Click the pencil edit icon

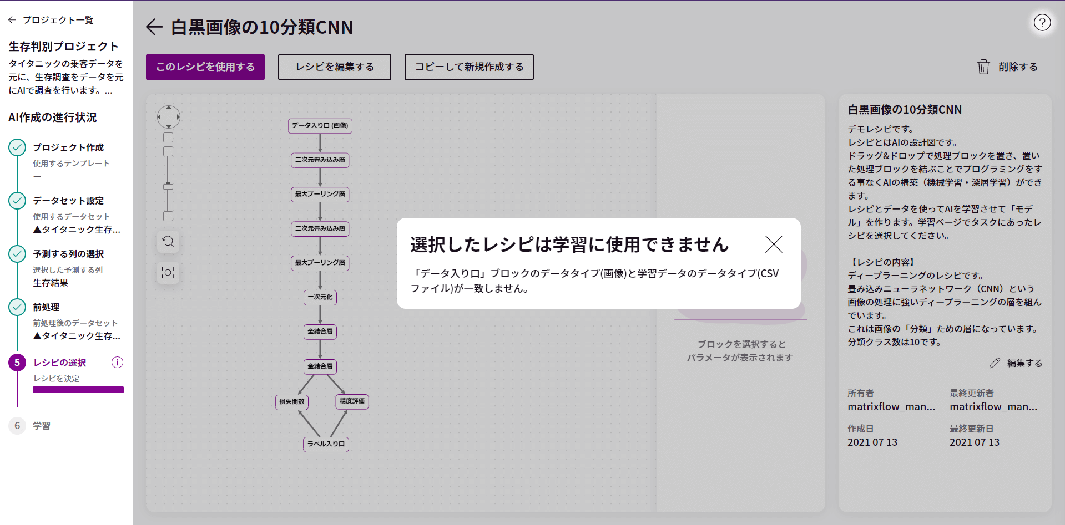click(995, 363)
